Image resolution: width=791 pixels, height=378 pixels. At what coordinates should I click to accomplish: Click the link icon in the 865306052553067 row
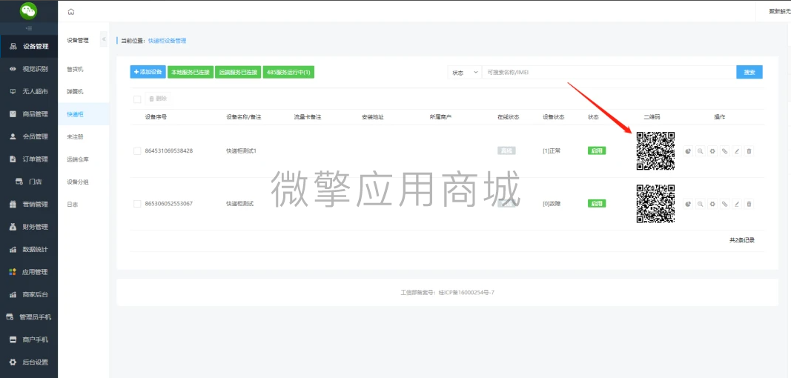pyautogui.click(x=724, y=203)
